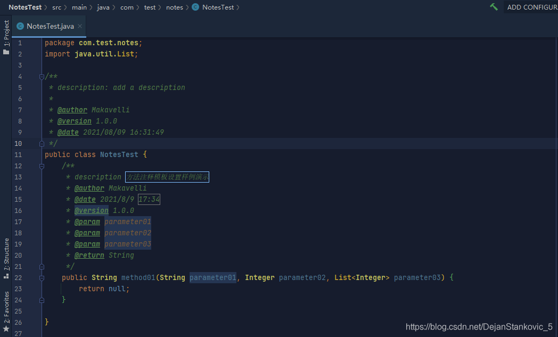Click NotesTest project root in breadcrumb
This screenshot has width=558, height=337.
[25, 7]
